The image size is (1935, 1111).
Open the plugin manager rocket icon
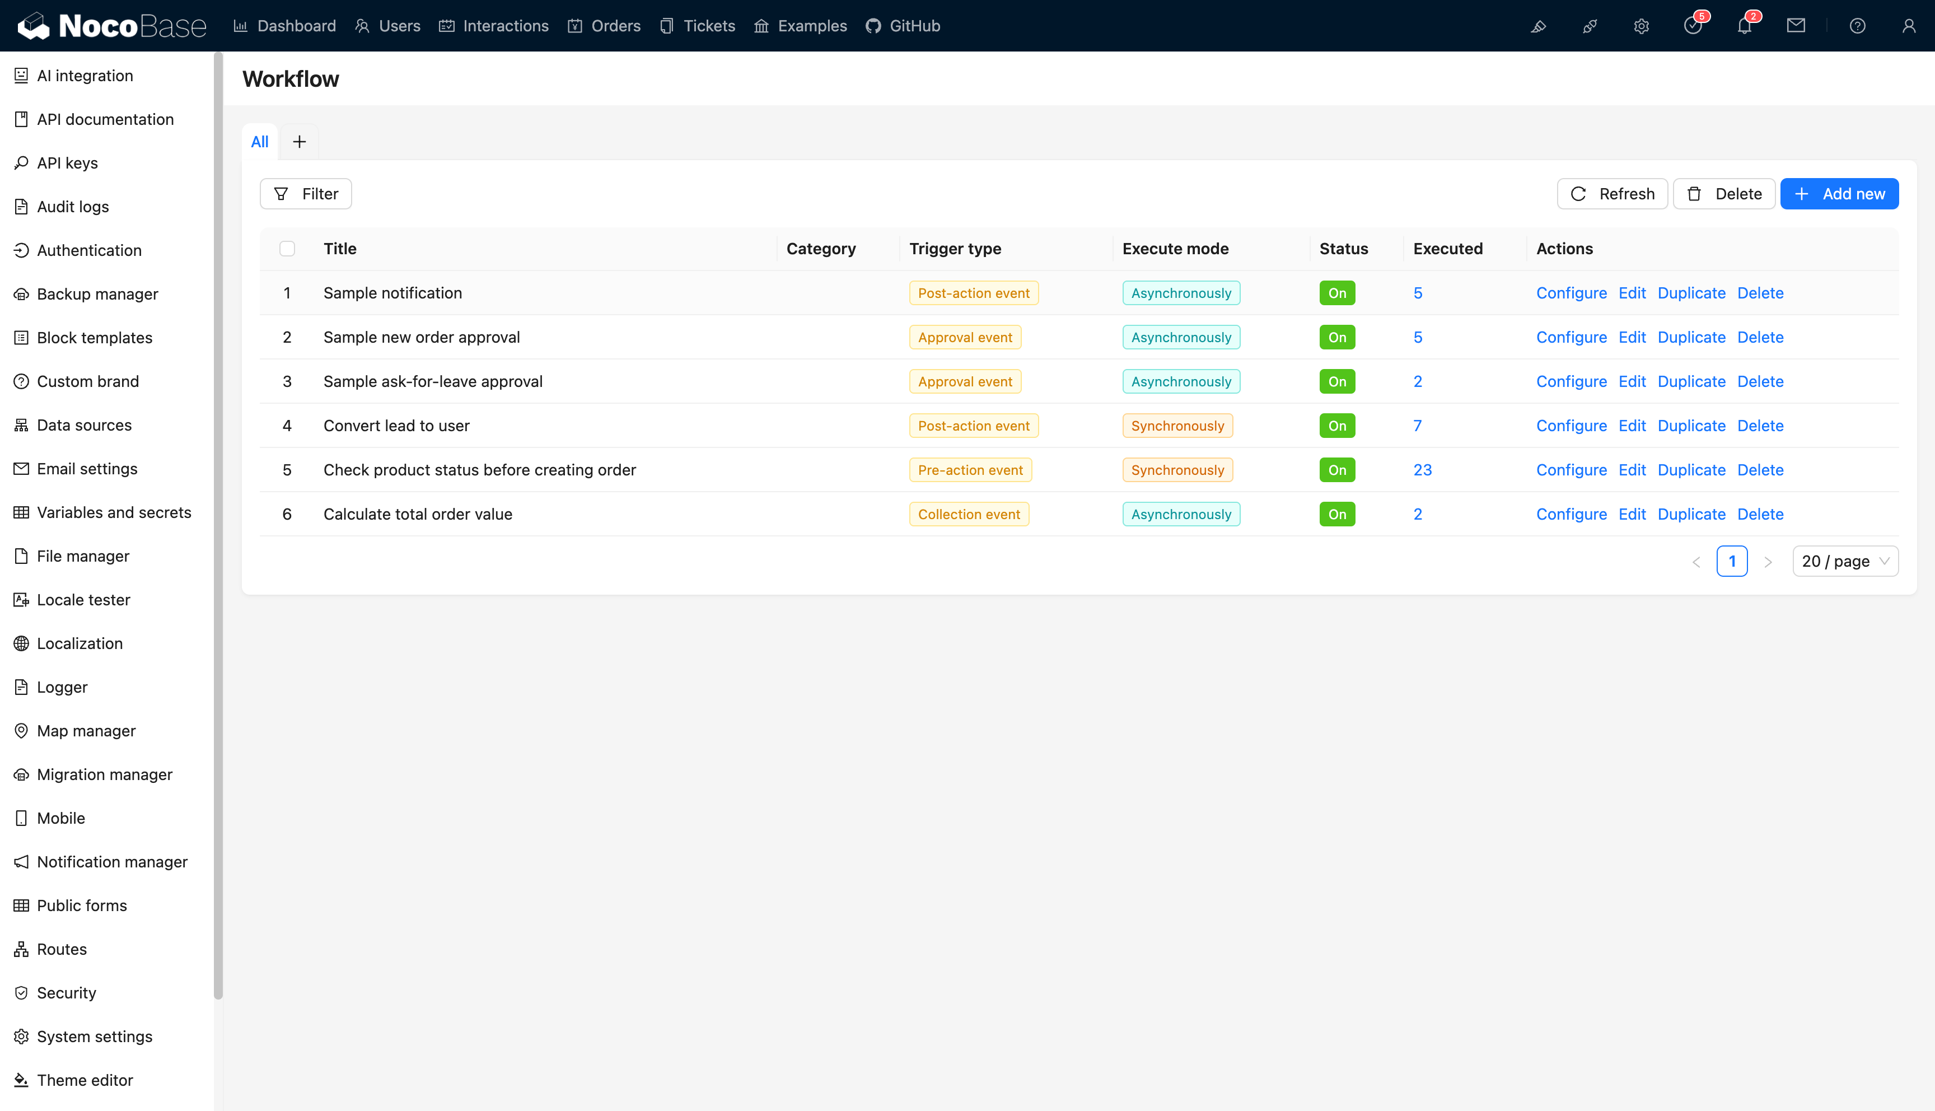1590,26
